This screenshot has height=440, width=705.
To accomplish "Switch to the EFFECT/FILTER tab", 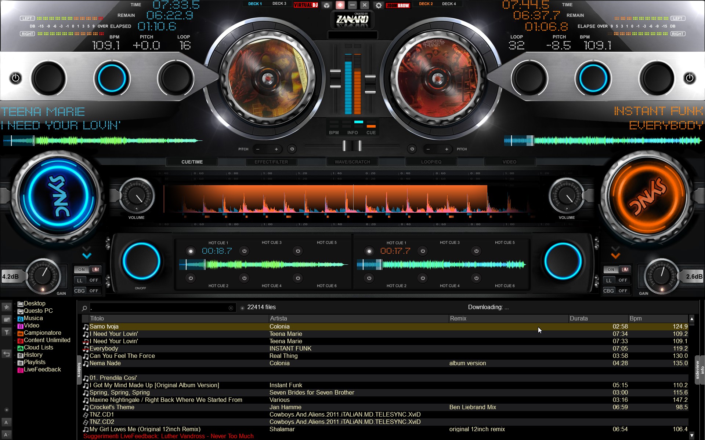I will (x=271, y=162).
